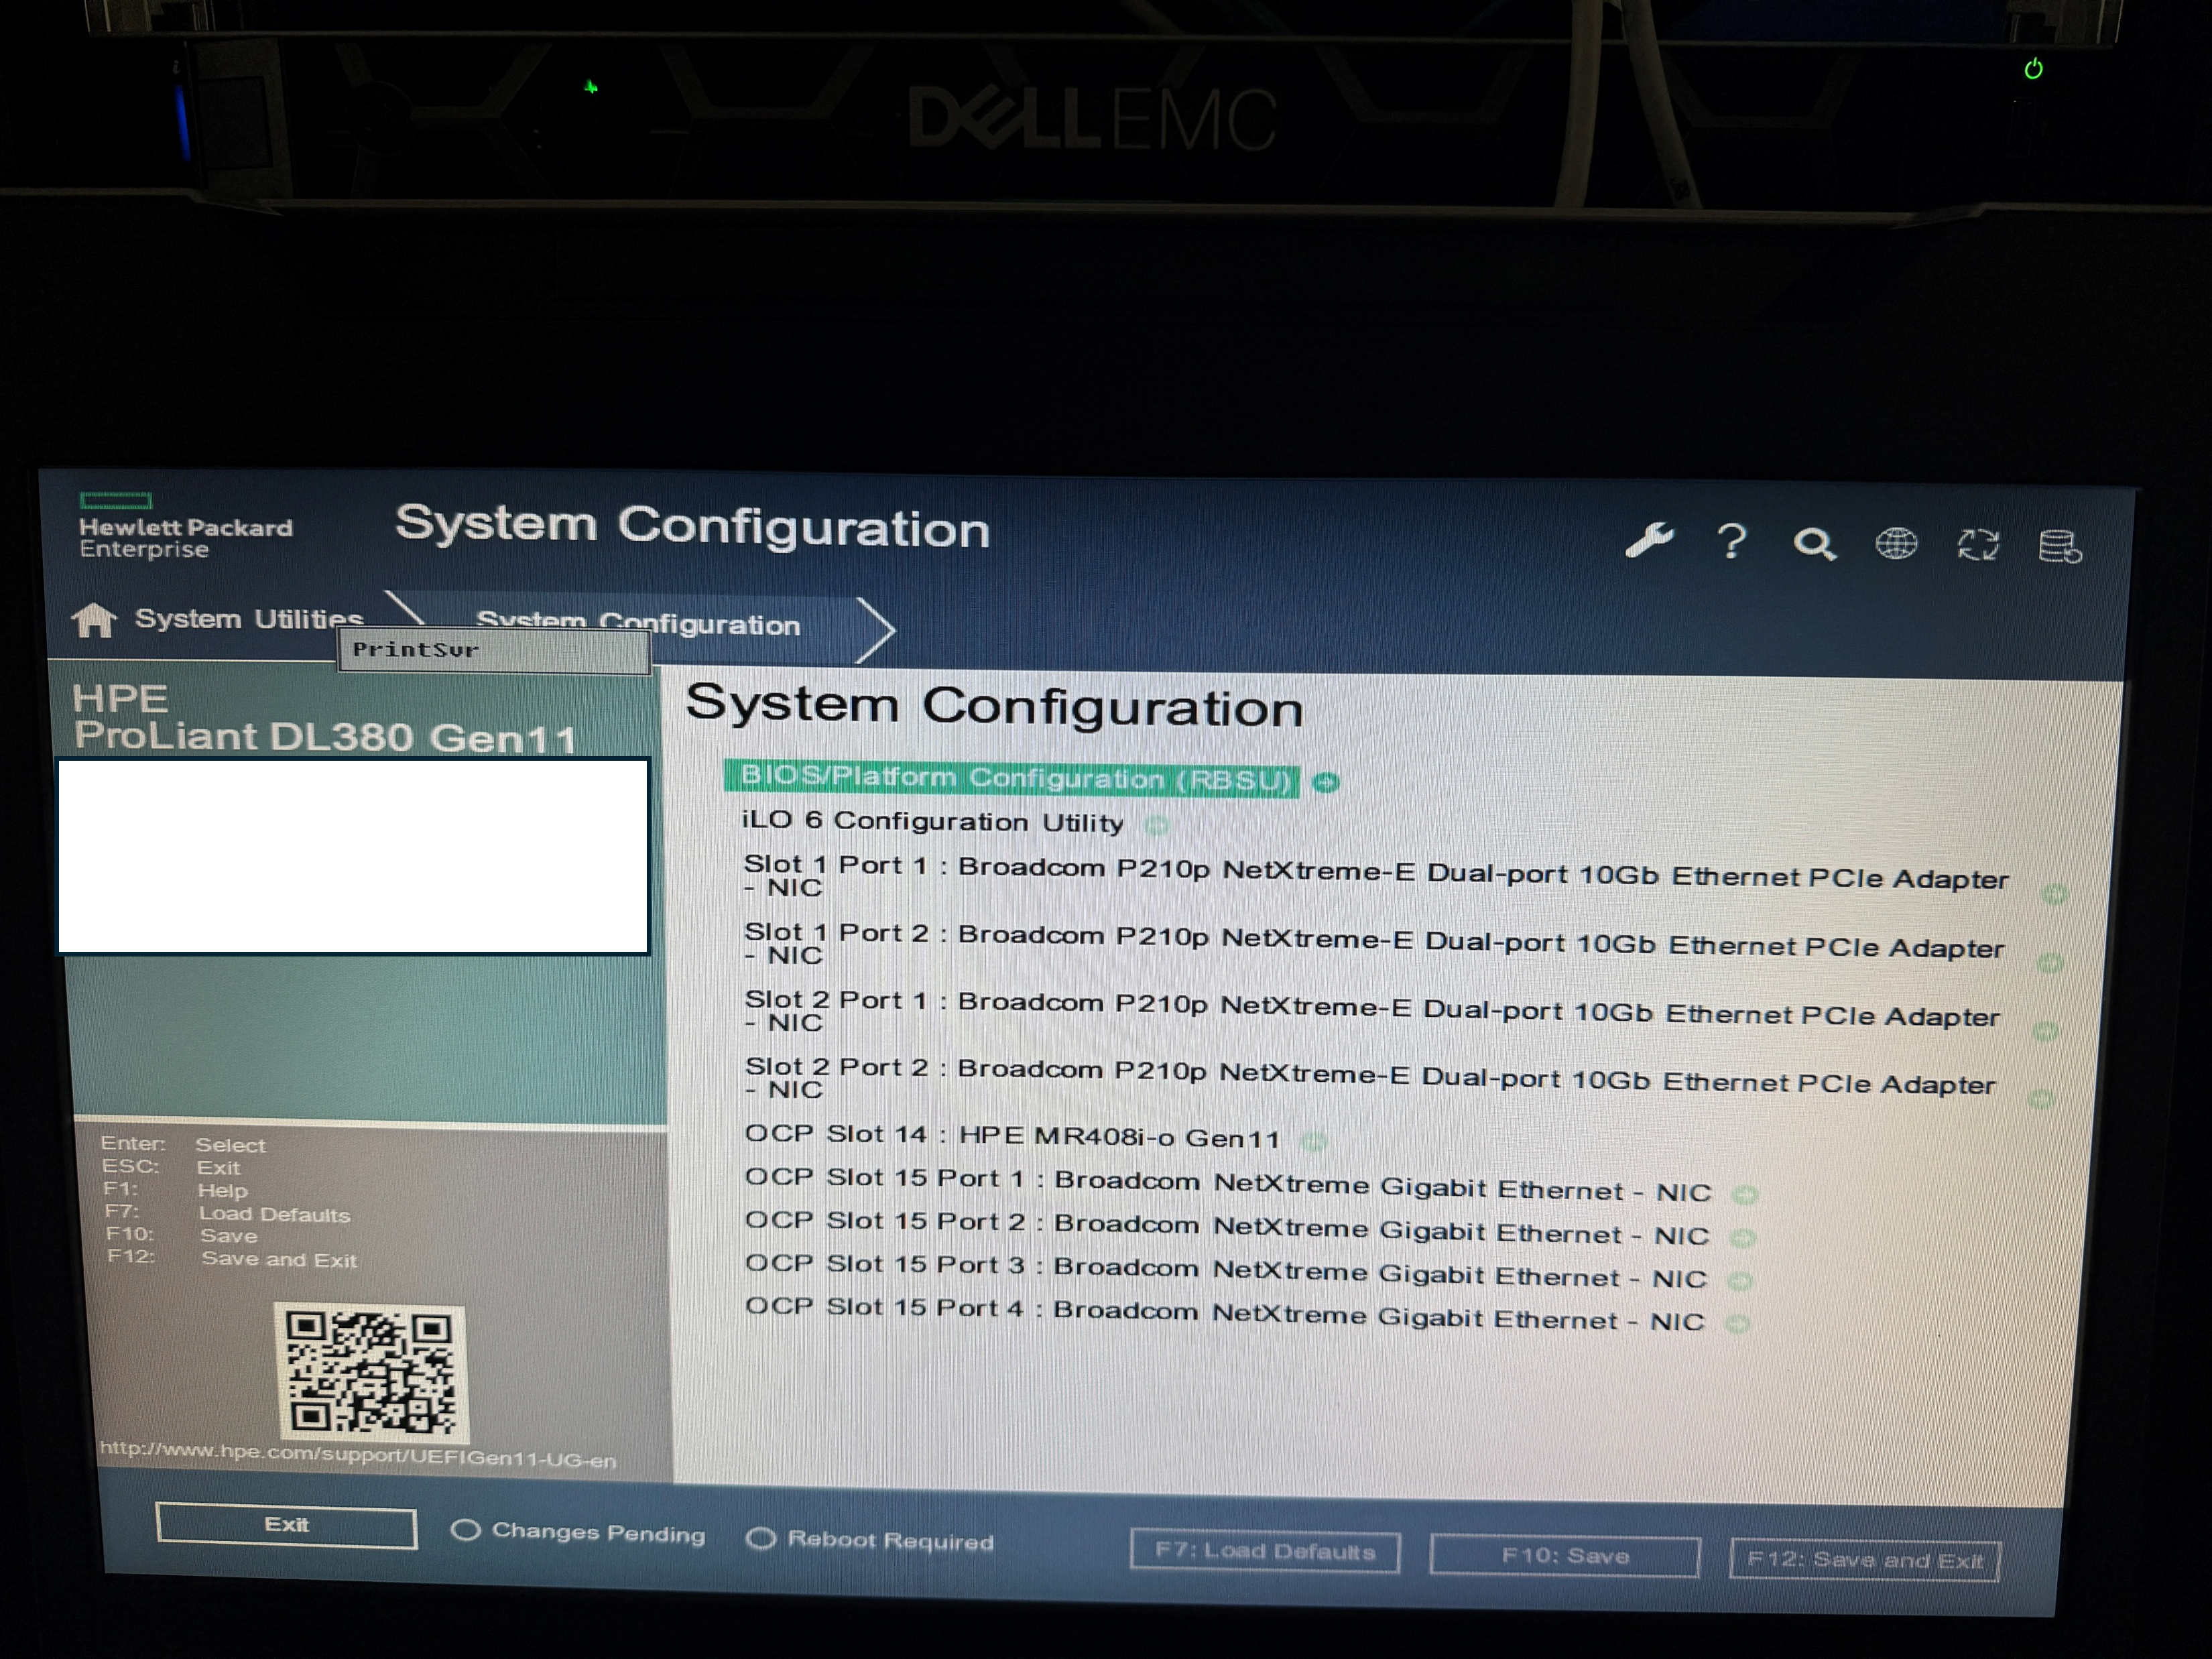This screenshot has height=1659, width=2212.
Task: Open help with question mark icon
Action: tap(1732, 542)
